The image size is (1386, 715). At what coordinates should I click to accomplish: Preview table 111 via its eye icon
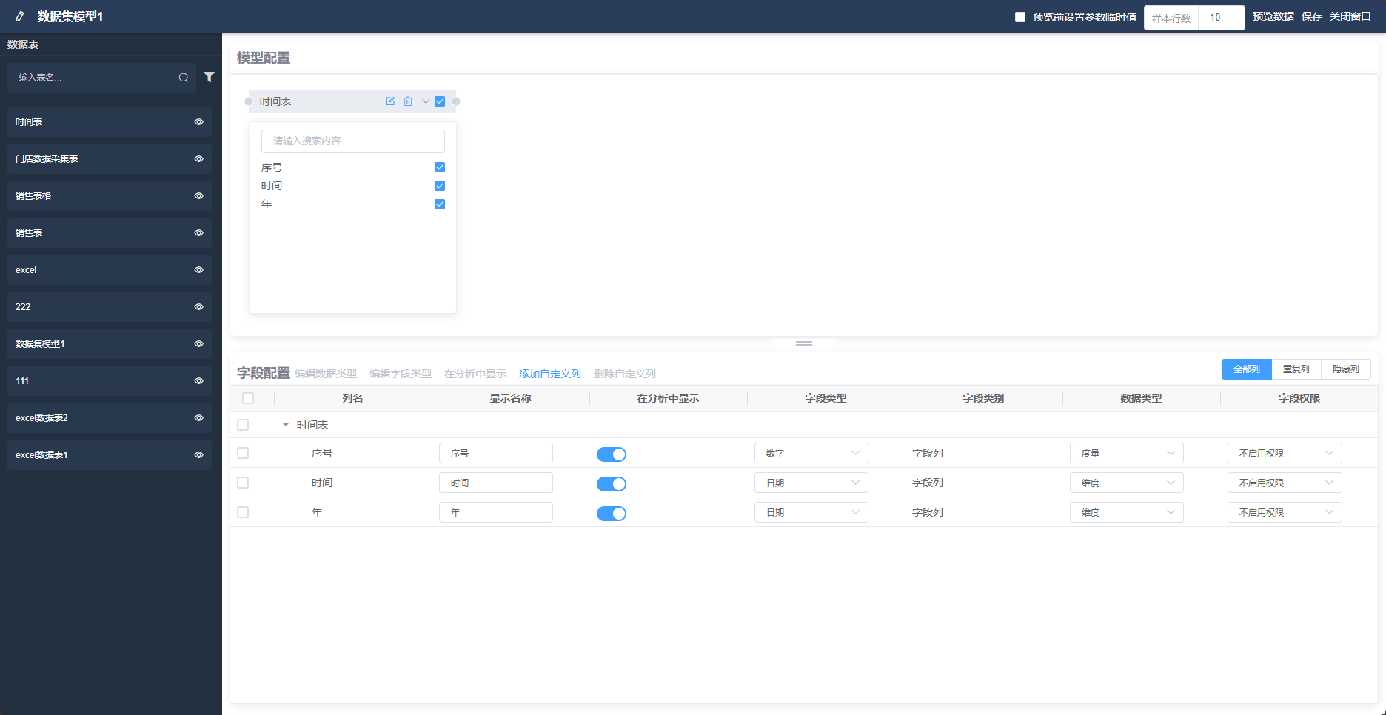[198, 381]
